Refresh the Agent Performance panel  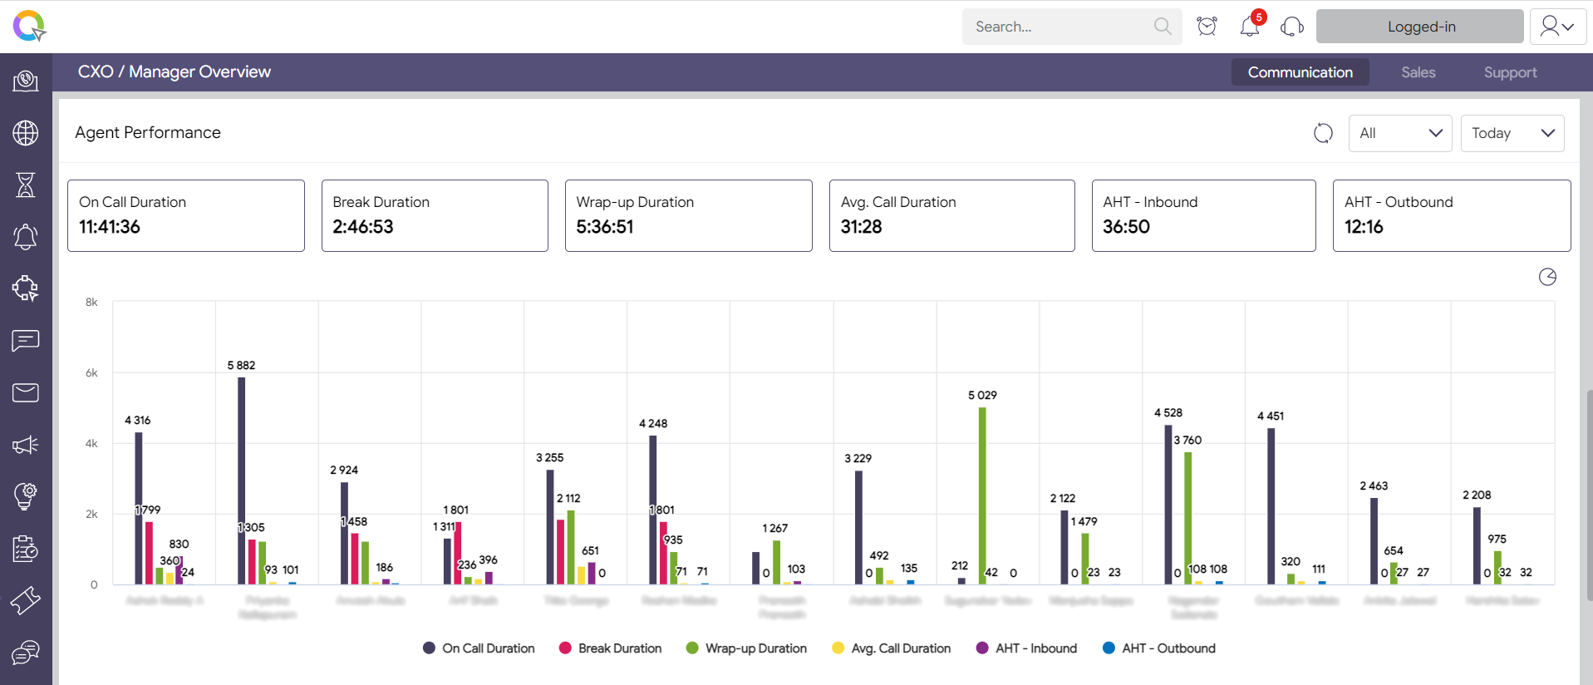pos(1323,133)
